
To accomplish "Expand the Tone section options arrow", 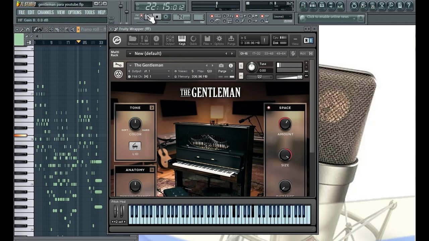I will [152, 108].
